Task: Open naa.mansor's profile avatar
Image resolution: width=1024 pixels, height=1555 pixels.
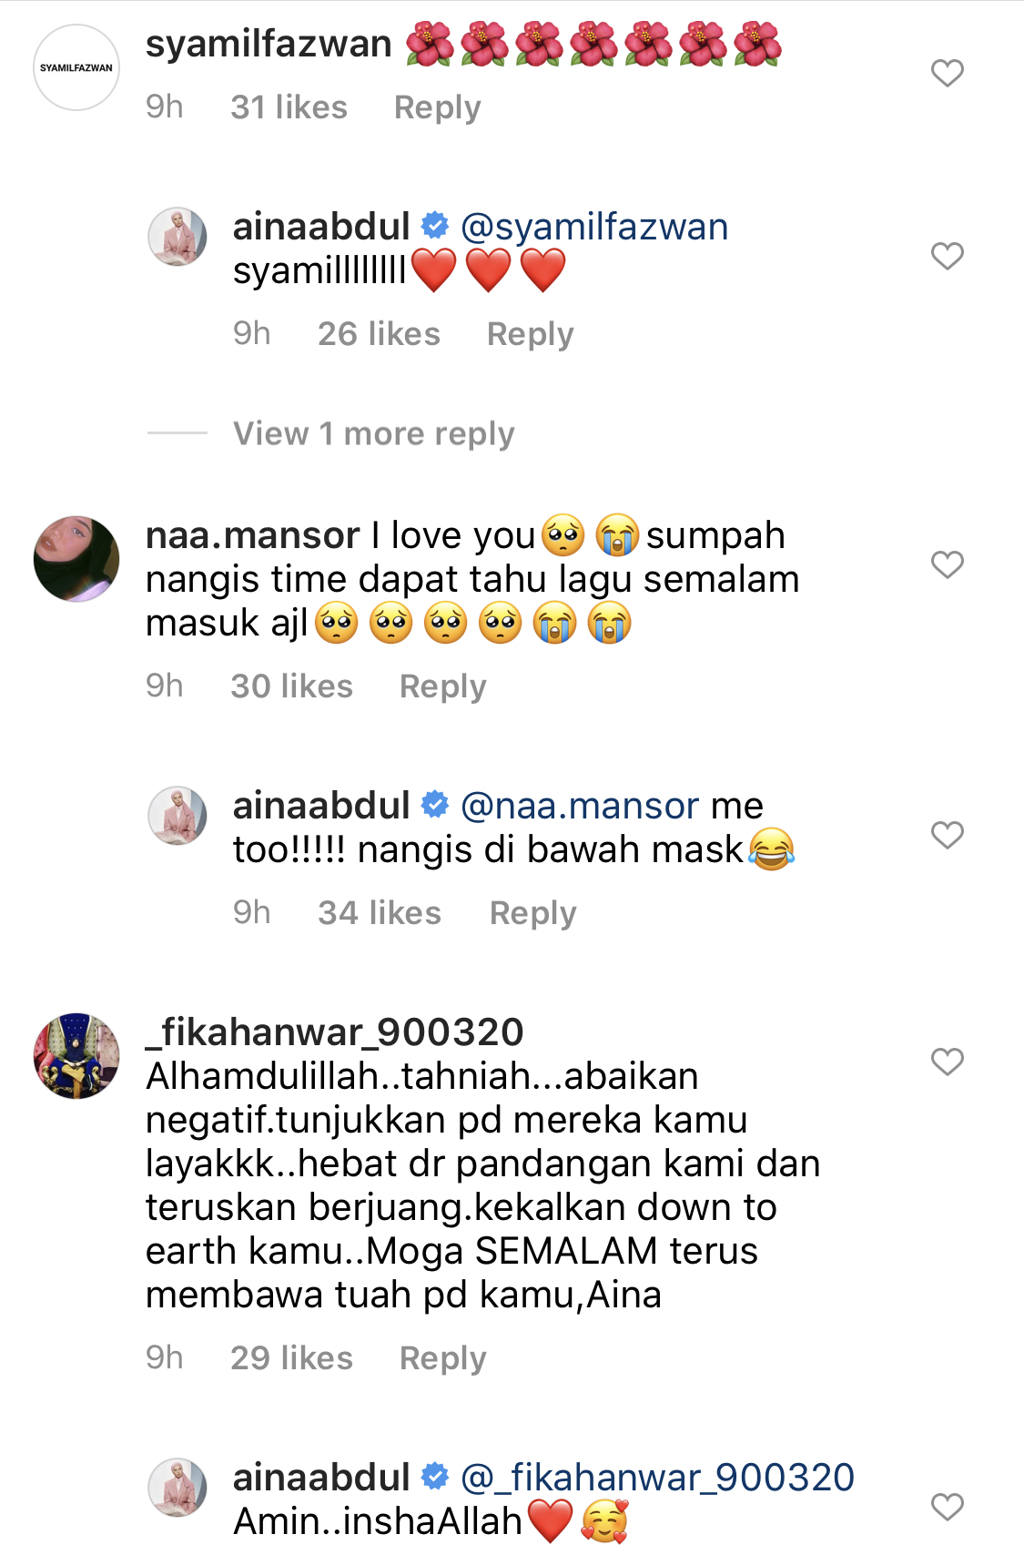Action: [x=76, y=559]
